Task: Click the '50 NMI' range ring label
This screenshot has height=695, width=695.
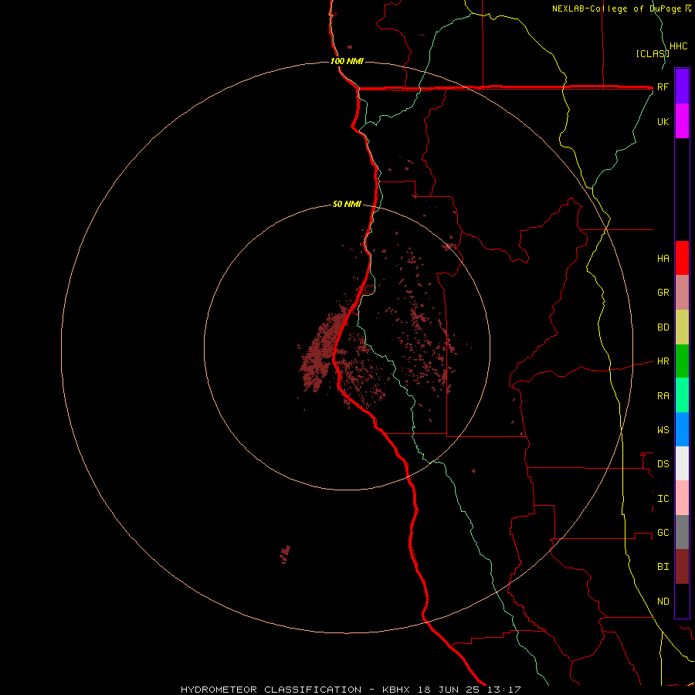Action: point(347,204)
